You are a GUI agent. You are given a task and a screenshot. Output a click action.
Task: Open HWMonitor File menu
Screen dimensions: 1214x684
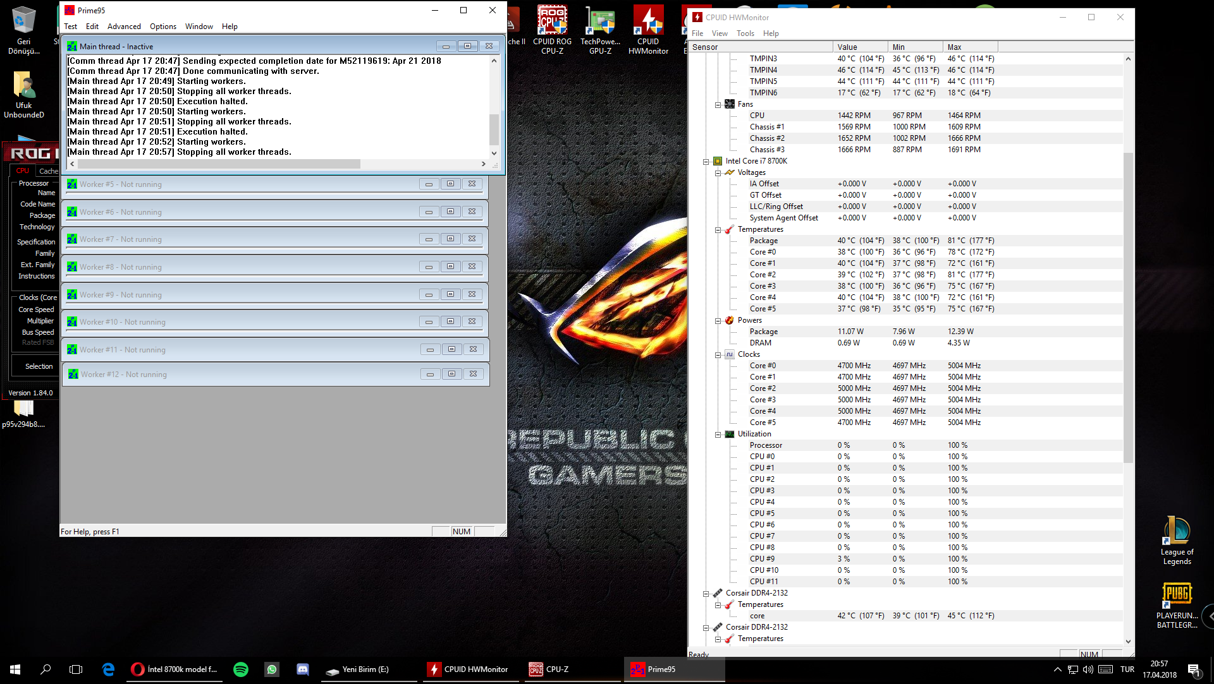click(x=697, y=33)
